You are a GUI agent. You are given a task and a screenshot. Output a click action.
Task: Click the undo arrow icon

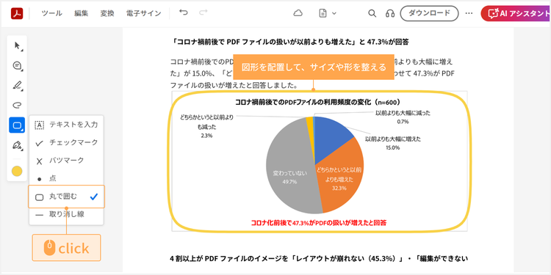click(183, 12)
